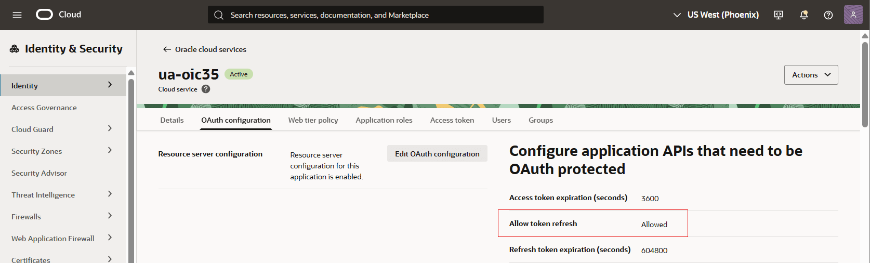Click the Refresh token expiration (seconds) label
This screenshot has width=870, height=263.
click(x=570, y=249)
